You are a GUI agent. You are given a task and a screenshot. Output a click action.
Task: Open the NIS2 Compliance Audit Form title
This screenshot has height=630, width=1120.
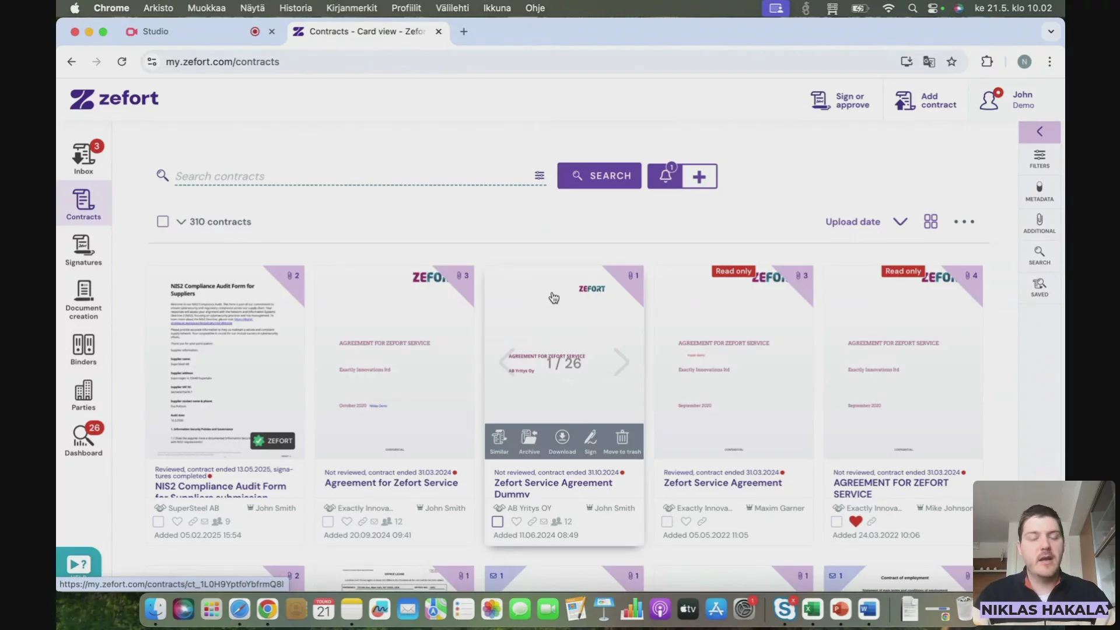220,489
